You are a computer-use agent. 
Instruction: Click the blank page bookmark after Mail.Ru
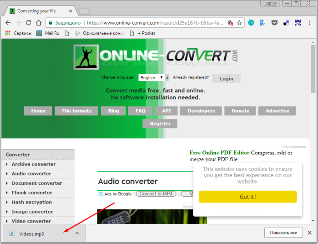tap(67, 33)
